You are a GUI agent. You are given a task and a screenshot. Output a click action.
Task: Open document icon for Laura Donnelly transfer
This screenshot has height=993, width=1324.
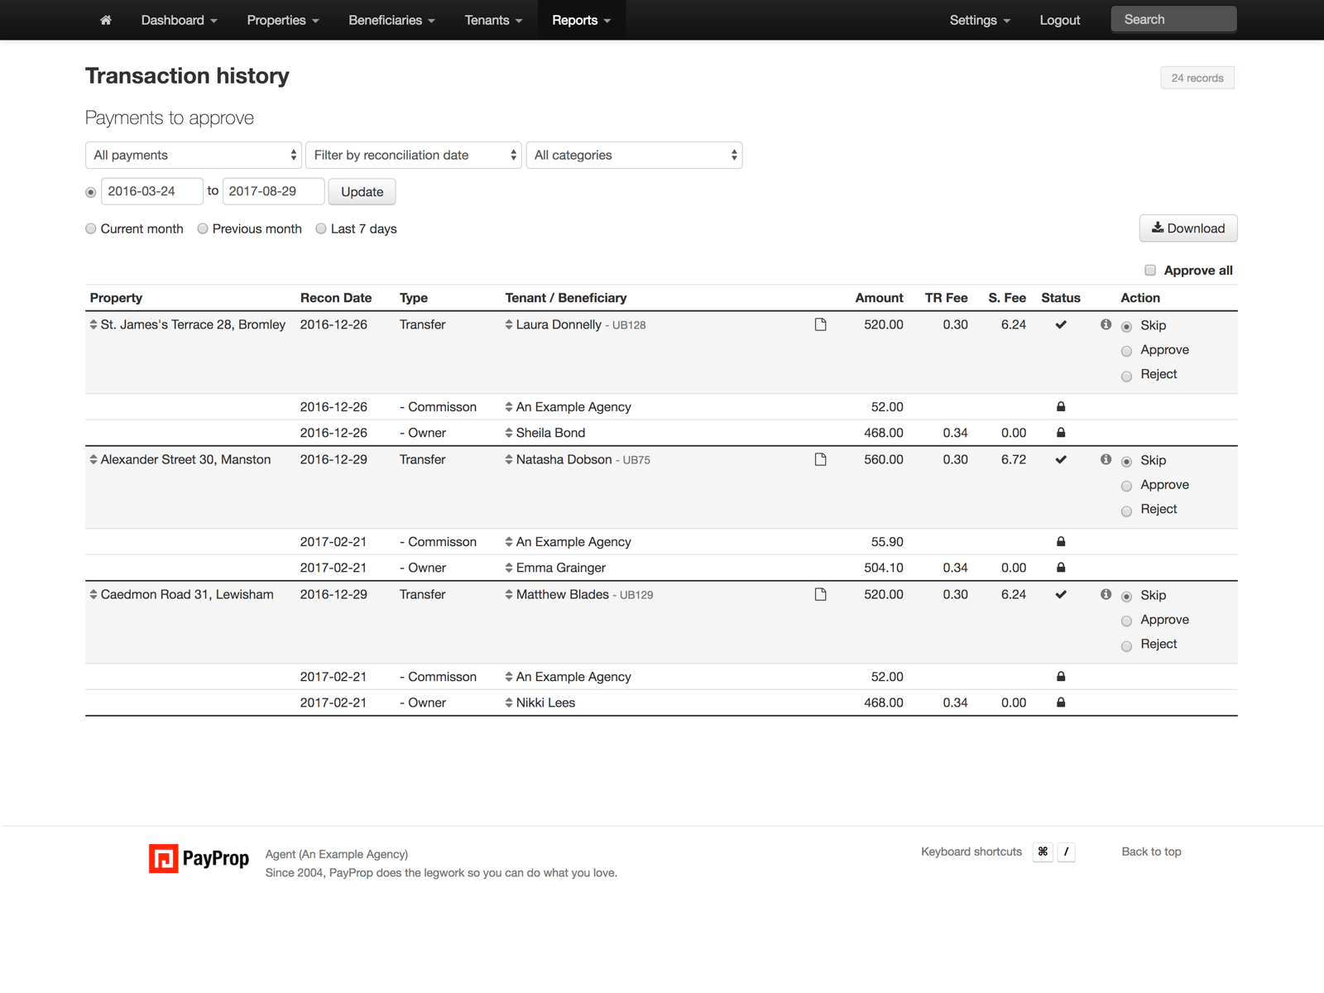coord(820,324)
